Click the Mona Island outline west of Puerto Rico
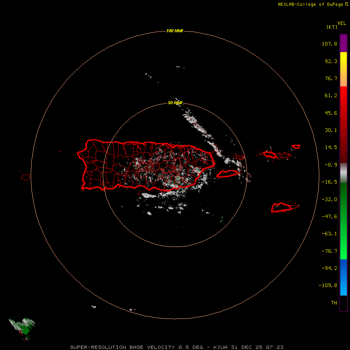Screen dimensions: 350x350 [26, 177]
